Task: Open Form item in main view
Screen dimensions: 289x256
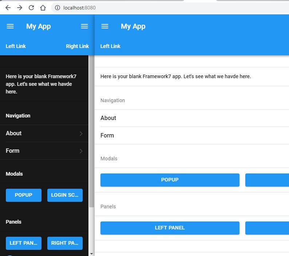Action: 192,136
